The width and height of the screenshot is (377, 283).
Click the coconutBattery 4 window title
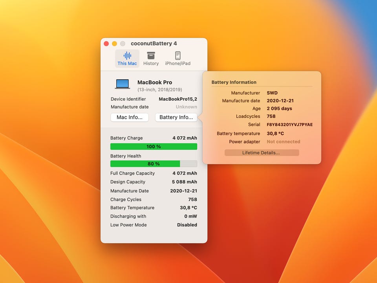tap(154, 43)
